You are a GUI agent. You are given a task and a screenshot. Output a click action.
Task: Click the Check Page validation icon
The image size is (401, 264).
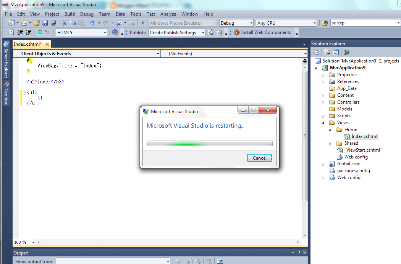pyautogui.click(x=115, y=32)
